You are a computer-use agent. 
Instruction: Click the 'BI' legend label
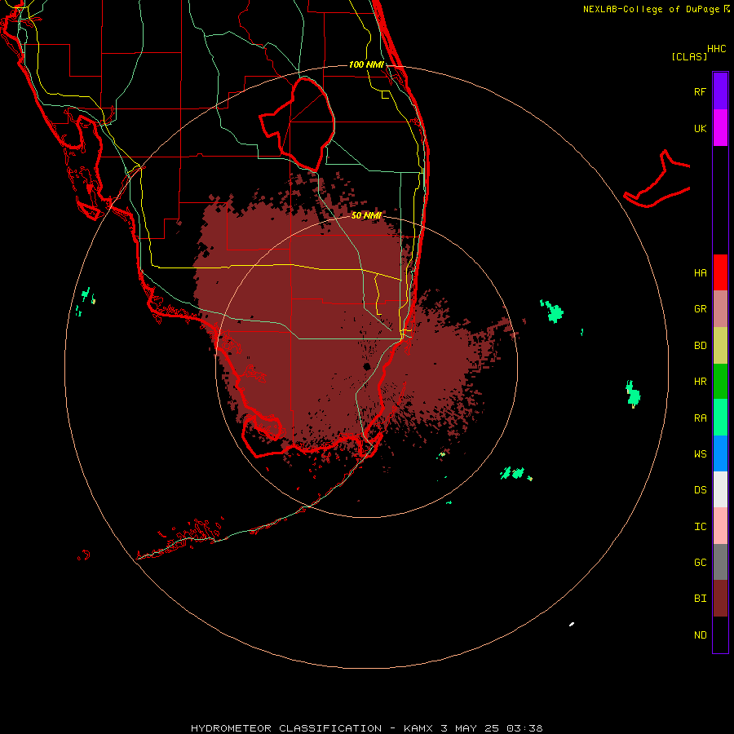point(701,599)
